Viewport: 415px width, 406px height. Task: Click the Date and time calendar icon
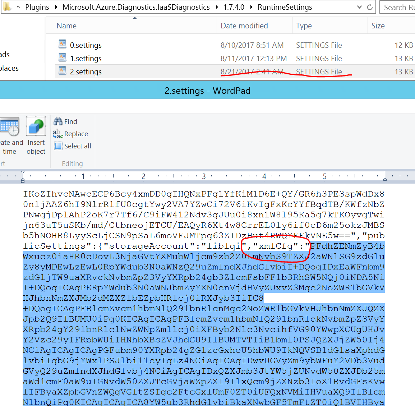(x=10, y=127)
